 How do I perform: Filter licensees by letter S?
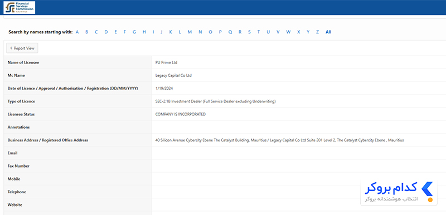tap(249, 32)
